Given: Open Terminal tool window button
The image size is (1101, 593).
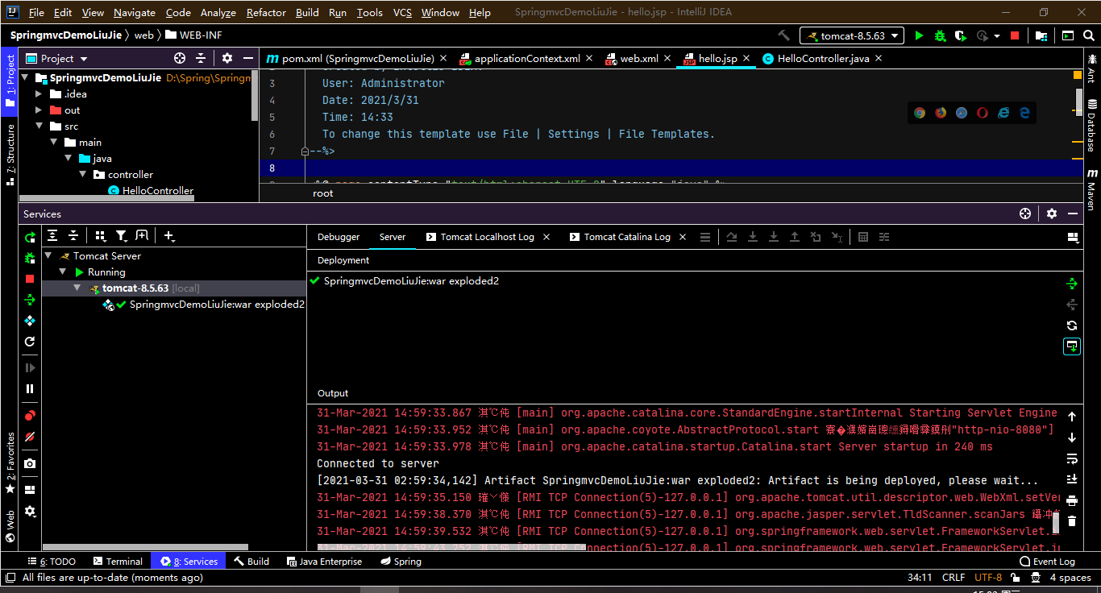Looking at the screenshot, I should pos(118,562).
